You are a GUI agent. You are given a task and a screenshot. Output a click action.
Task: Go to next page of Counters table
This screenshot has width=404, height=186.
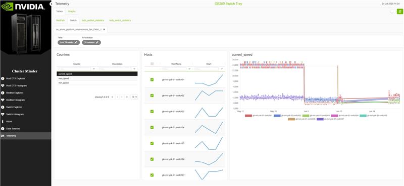coord(122,97)
